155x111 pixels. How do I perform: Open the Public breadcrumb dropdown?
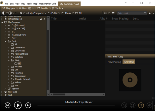(59, 13)
